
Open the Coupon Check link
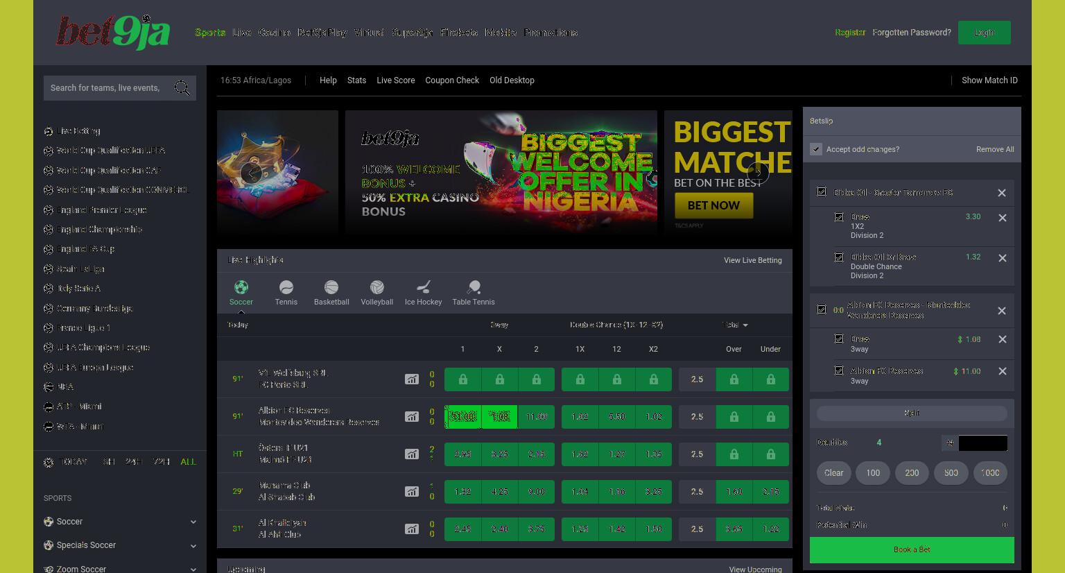click(452, 80)
